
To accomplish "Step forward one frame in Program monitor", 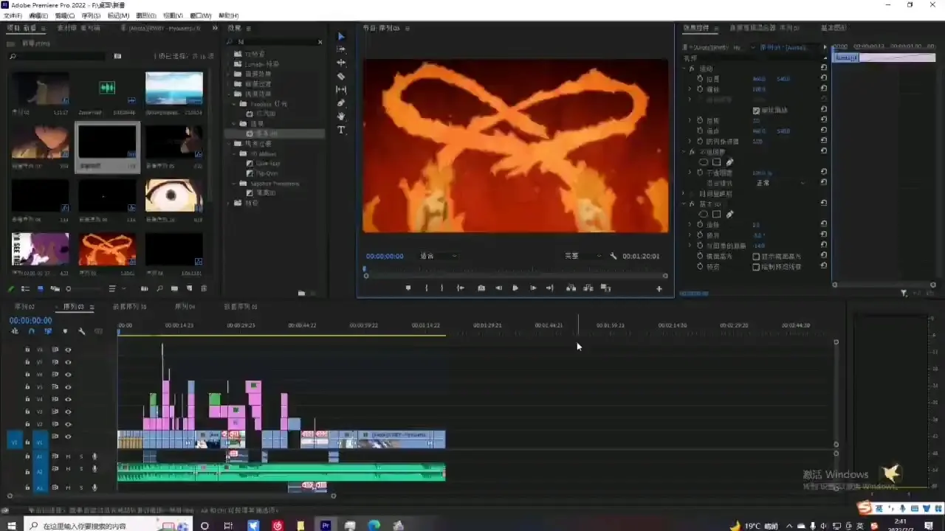I will click(533, 288).
